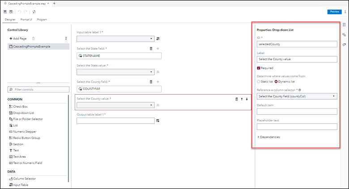The height and width of the screenshot is (189, 349).
Task: Open the Reference a column selector dropdown
Action: click(297, 96)
